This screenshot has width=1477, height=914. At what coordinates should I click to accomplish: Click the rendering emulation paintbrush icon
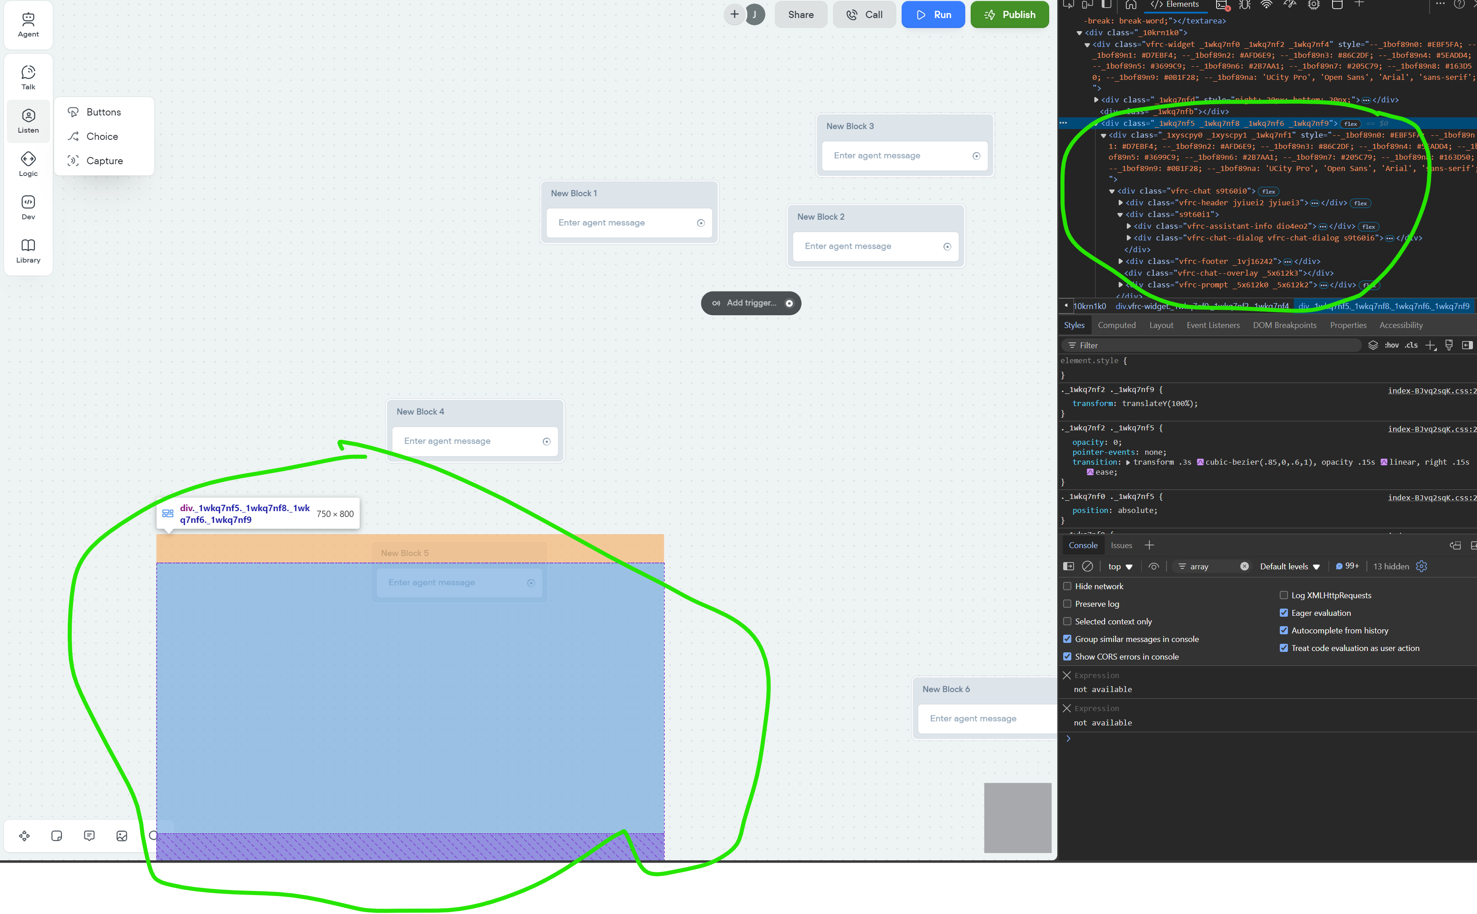click(x=1449, y=345)
